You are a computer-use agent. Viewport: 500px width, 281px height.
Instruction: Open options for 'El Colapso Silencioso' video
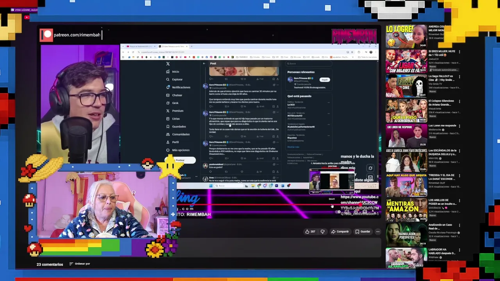pos(459,101)
